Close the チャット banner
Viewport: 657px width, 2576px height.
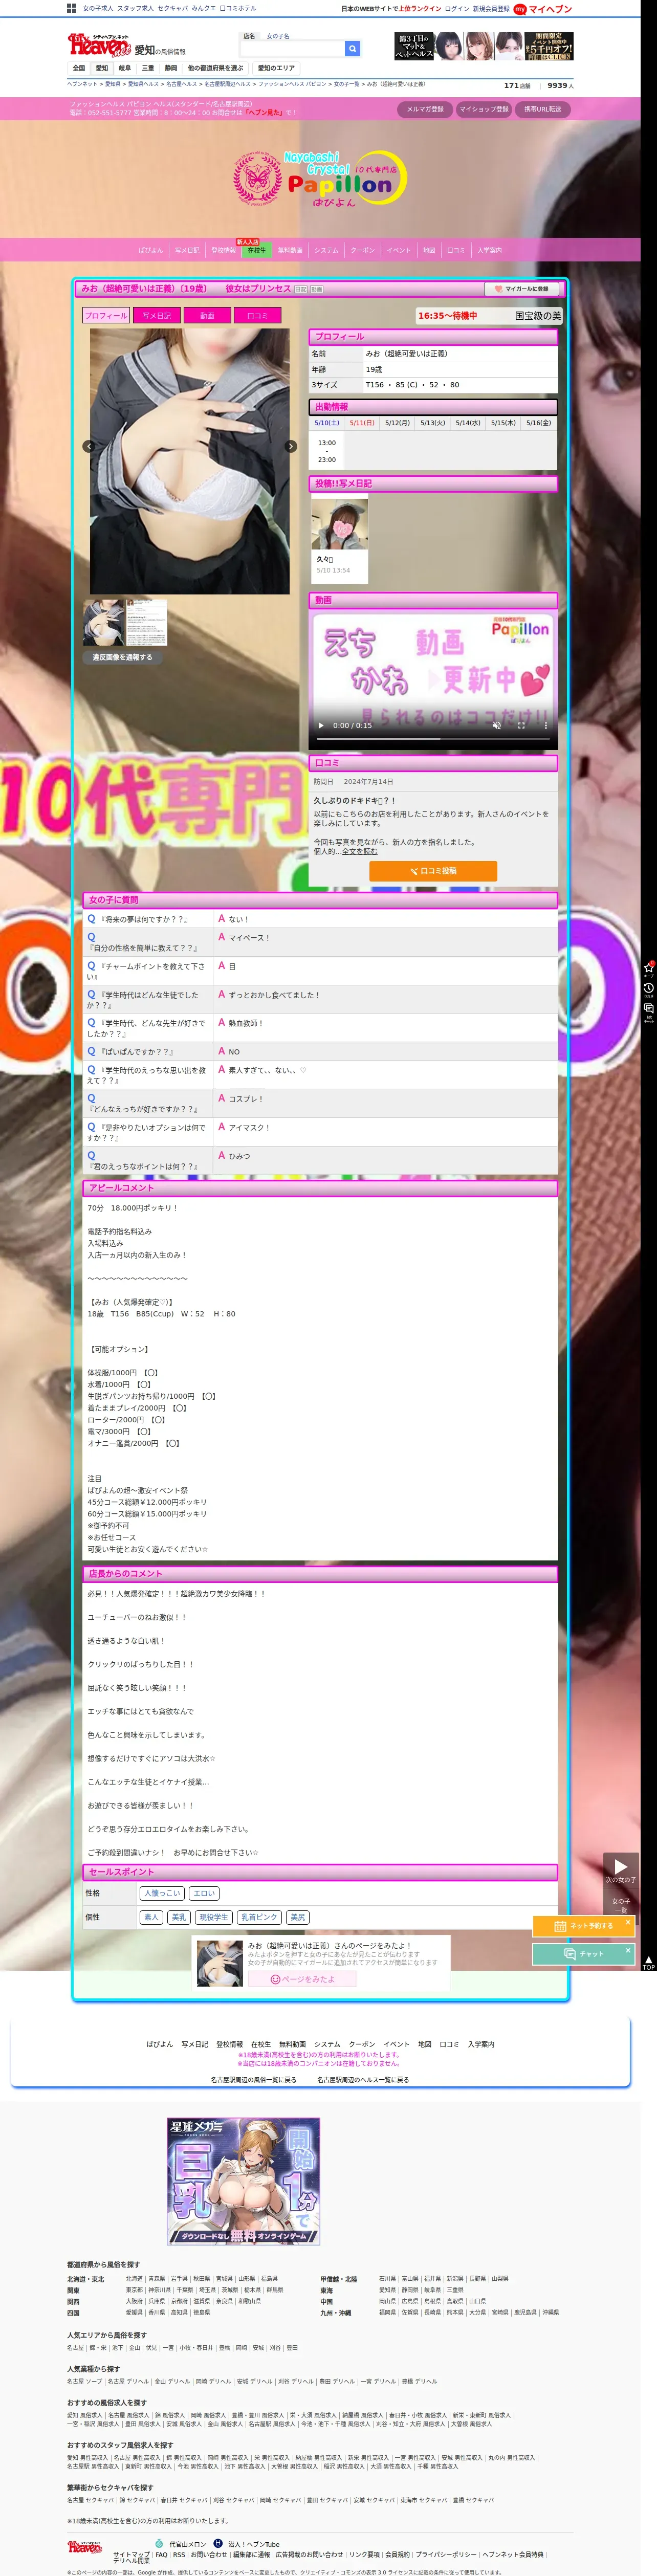tap(628, 1949)
